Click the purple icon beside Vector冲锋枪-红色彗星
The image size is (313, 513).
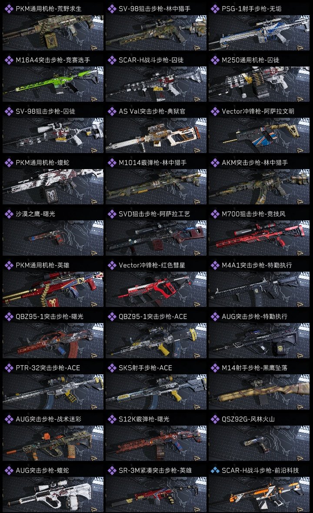[112, 266]
